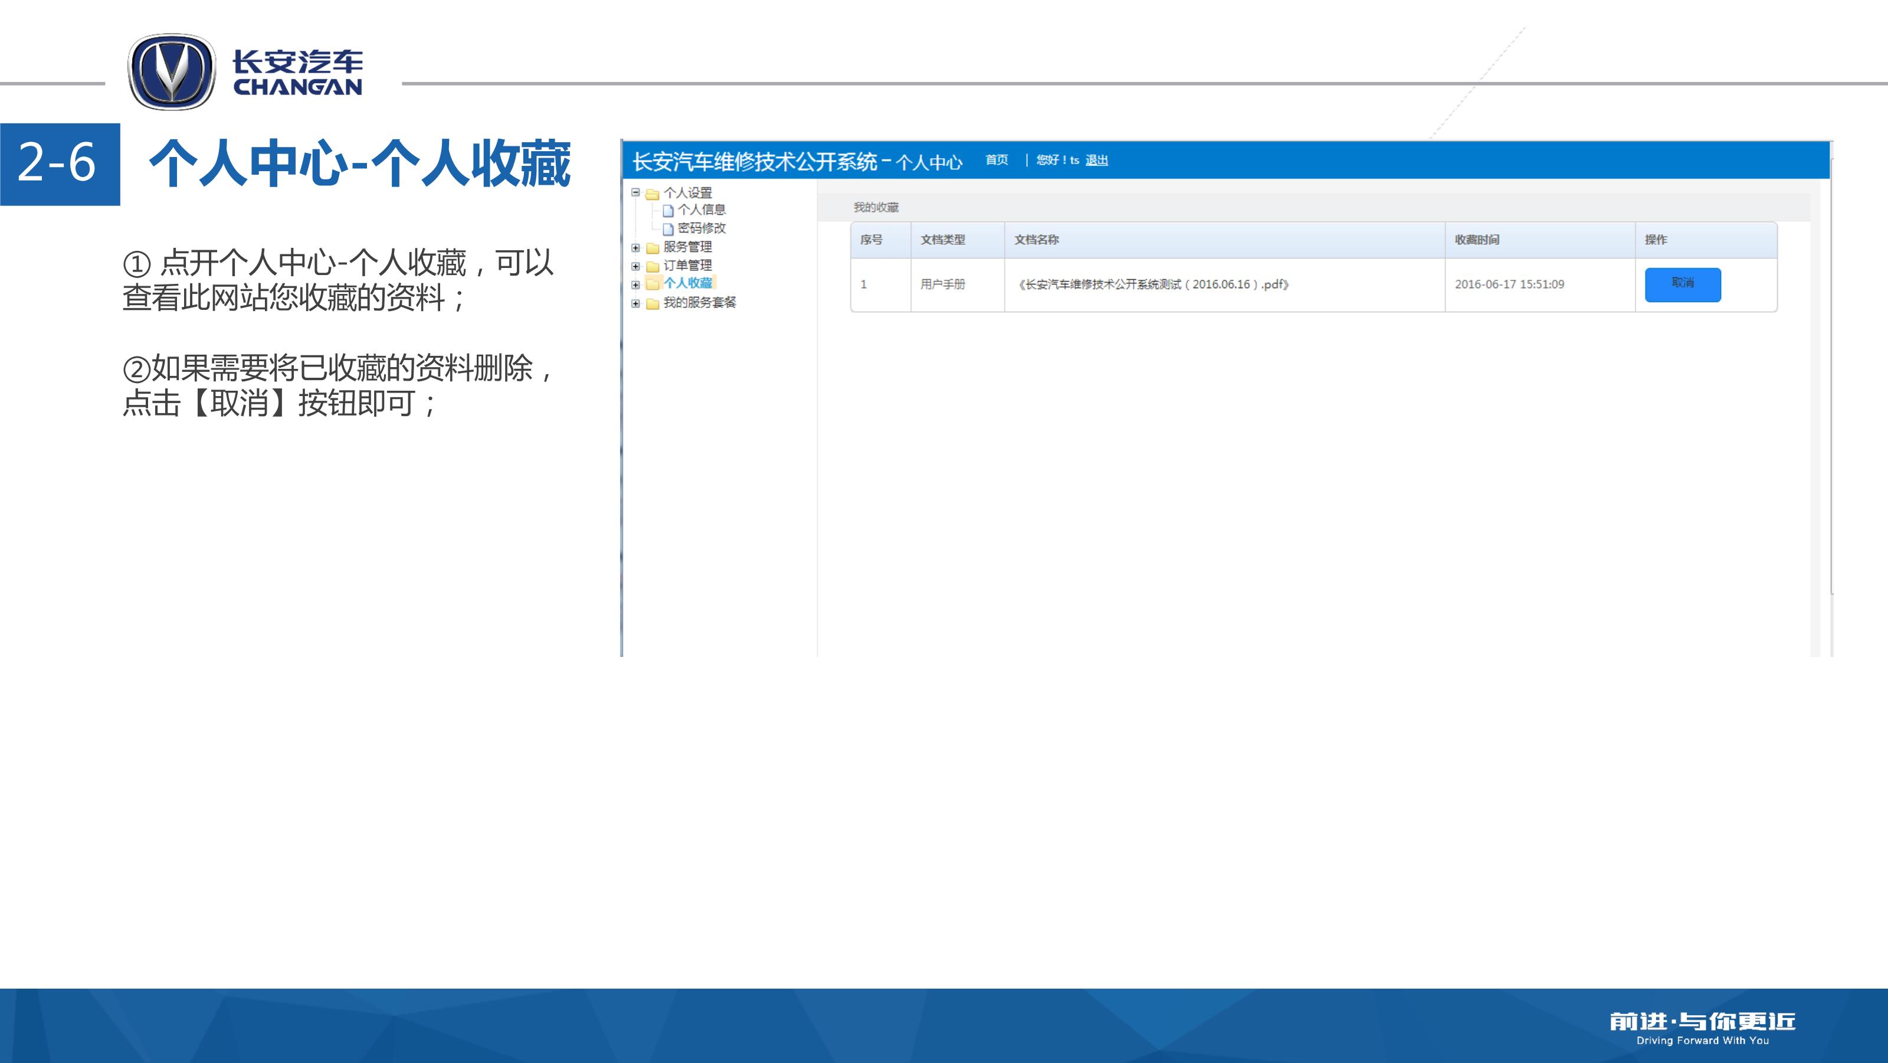
Task: Click the 文档类型 column header
Action: (x=943, y=240)
